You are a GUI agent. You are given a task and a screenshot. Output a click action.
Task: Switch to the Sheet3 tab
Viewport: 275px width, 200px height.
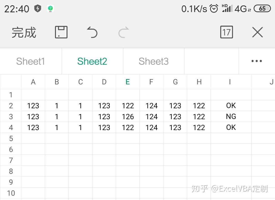[x=154, y=61]
